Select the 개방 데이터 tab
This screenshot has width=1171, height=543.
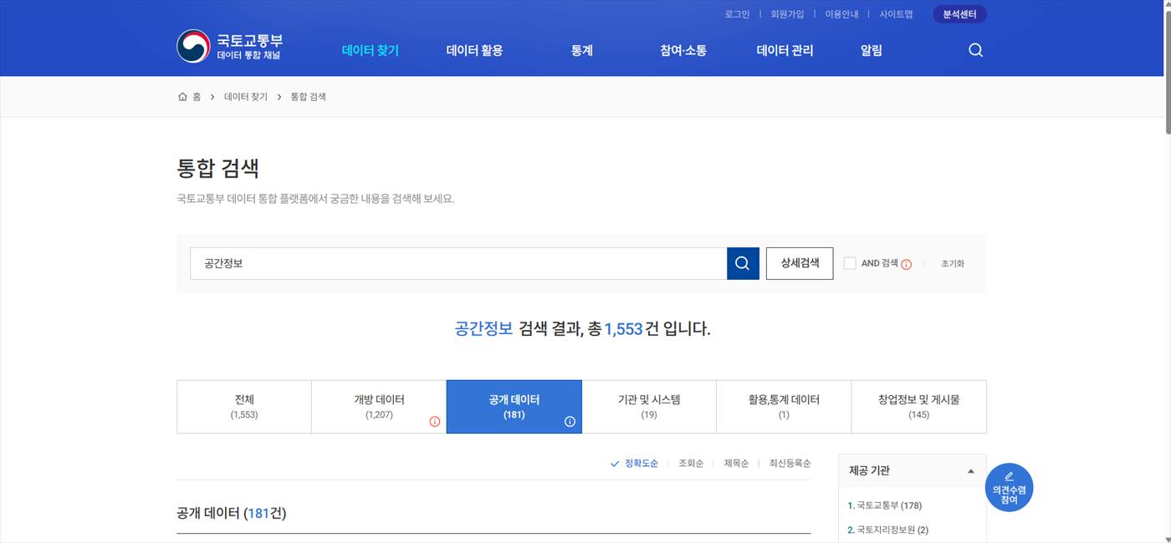click(x=379, y=407)
